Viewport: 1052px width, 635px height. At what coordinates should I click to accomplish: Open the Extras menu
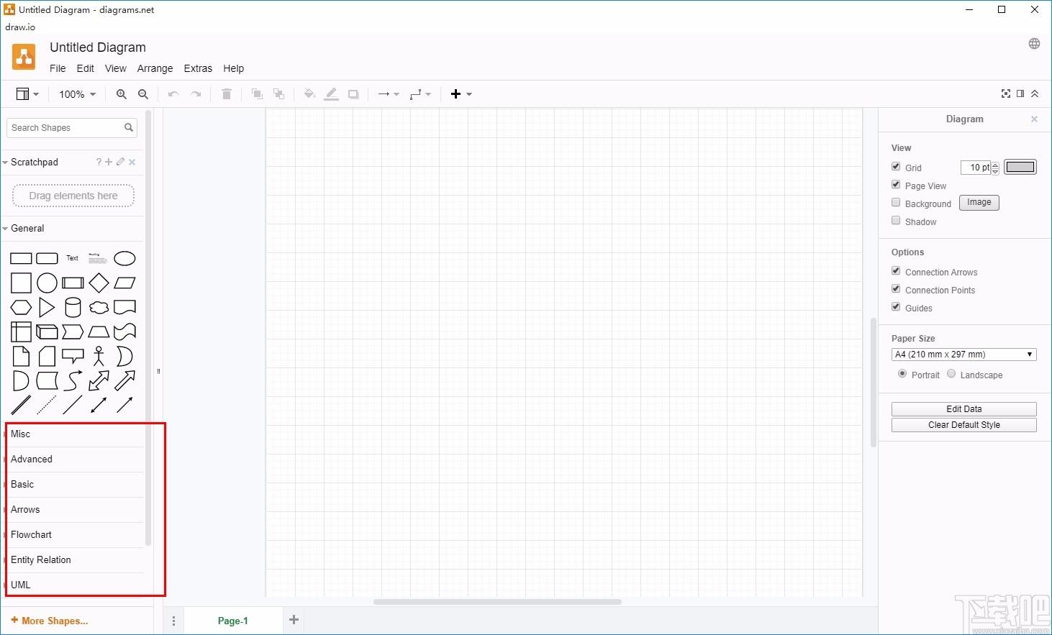pyautogui.click(x=198, y=68)
